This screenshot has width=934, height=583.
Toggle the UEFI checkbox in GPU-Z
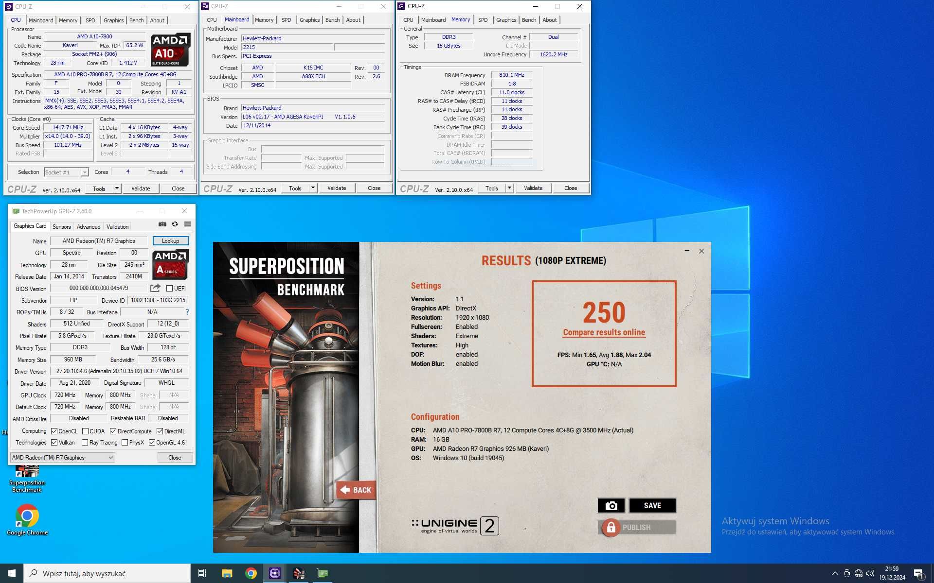coord(169,289)
